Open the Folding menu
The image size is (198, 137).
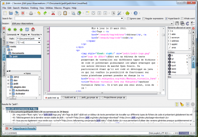click(x=34, y=8)
